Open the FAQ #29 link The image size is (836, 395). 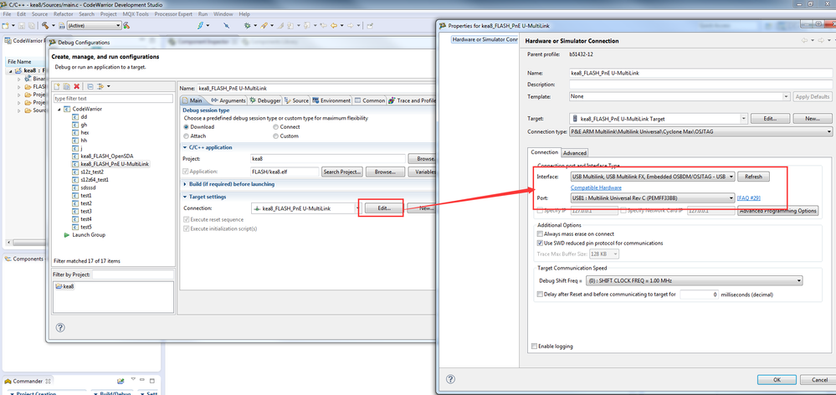coord(749,197)
